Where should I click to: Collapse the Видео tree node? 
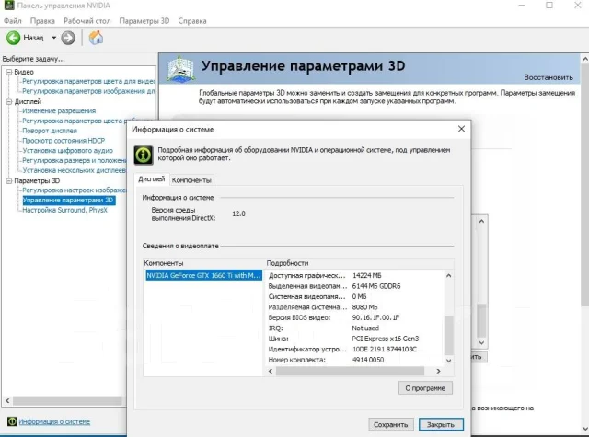tap(9, 72)
